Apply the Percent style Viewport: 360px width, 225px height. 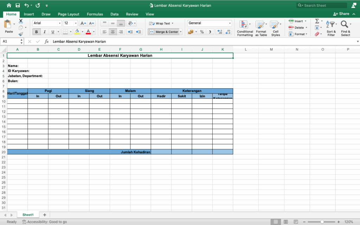(x=202, y=32)
